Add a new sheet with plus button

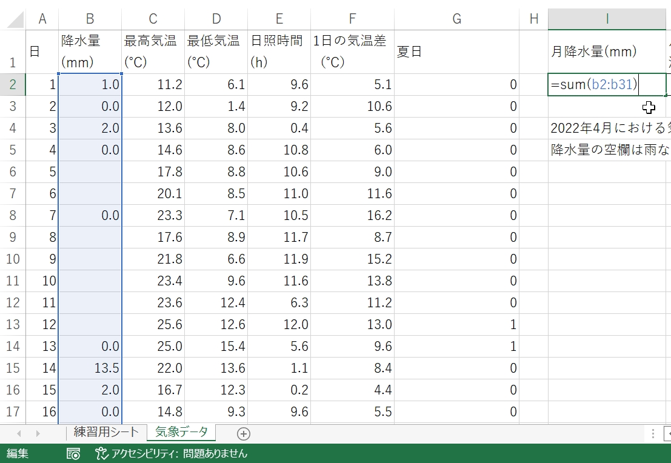244,433
